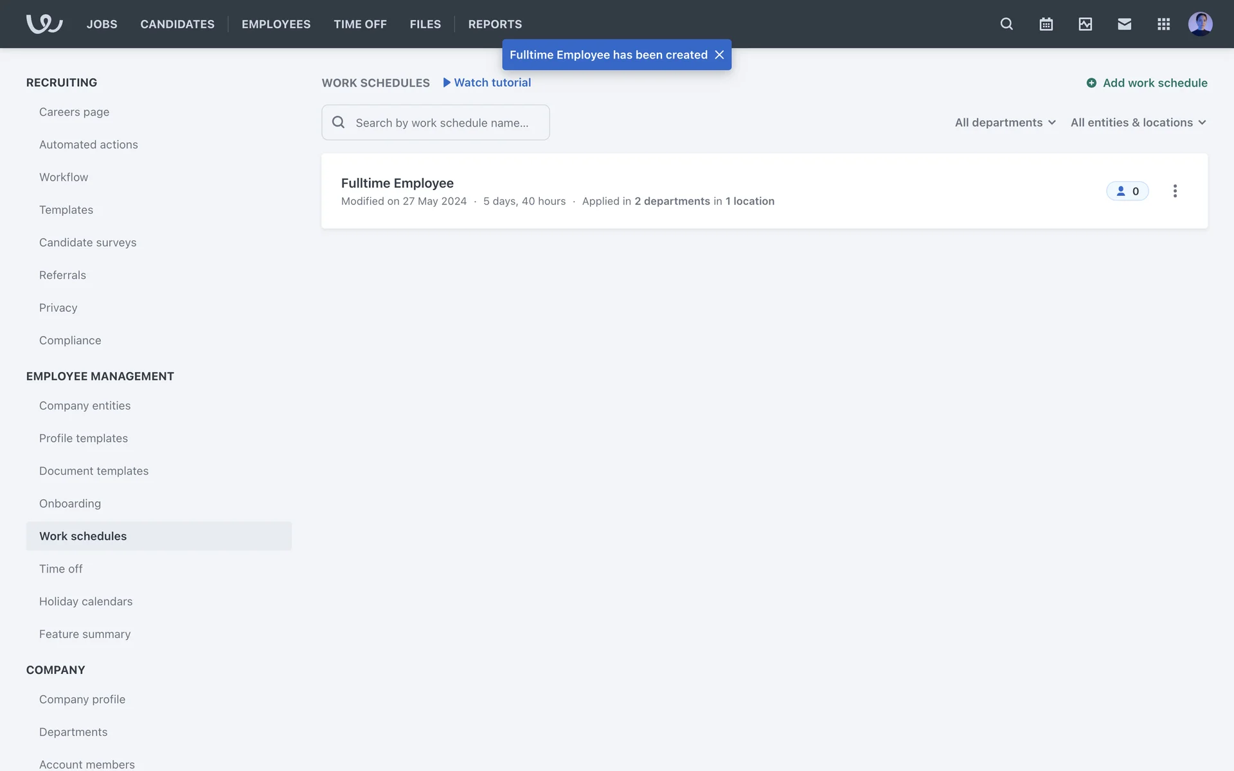The height and width of the screenshot is (771, 1234).
Task: Click the employee count badge showing 0
Action: [1127, 191]
